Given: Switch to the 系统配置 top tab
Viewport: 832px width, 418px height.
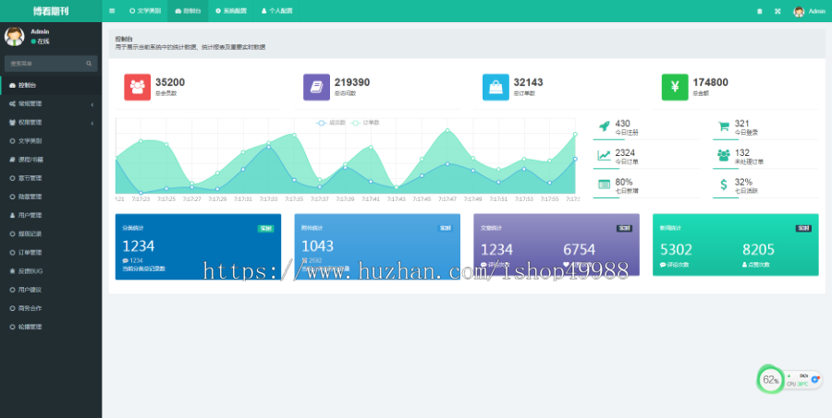Looking at the screenshot, I should coord(231,11).
